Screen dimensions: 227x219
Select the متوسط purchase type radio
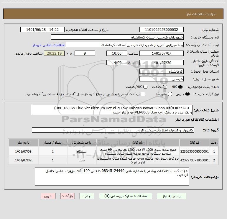point(170,94)
